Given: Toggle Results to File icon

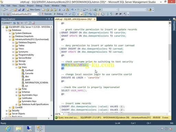Looking at the screenshot, I should click(103, 14).
